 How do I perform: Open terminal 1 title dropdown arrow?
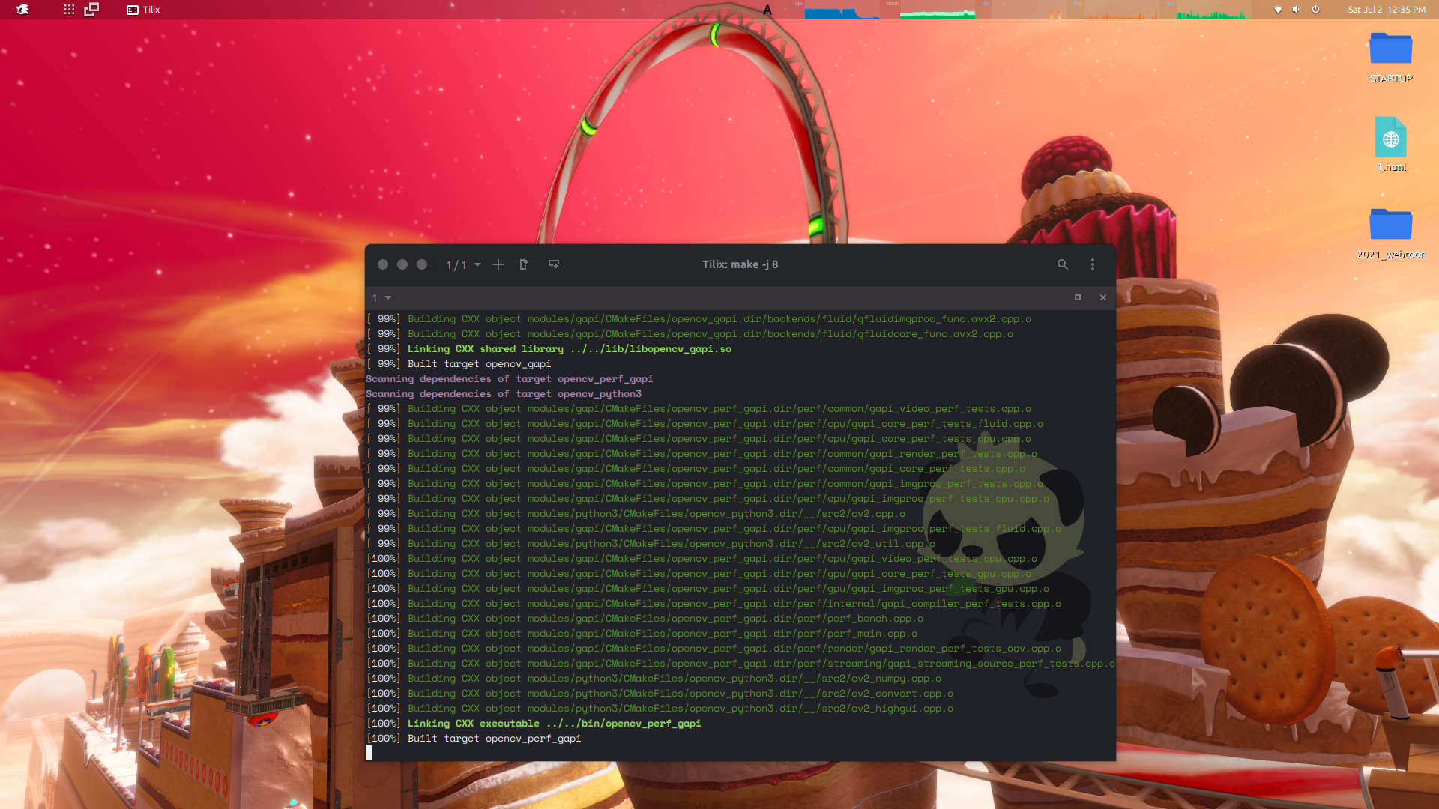point(388,297)
